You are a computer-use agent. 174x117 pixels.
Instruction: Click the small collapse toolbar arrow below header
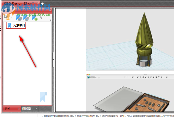click(x=50, y=20)
